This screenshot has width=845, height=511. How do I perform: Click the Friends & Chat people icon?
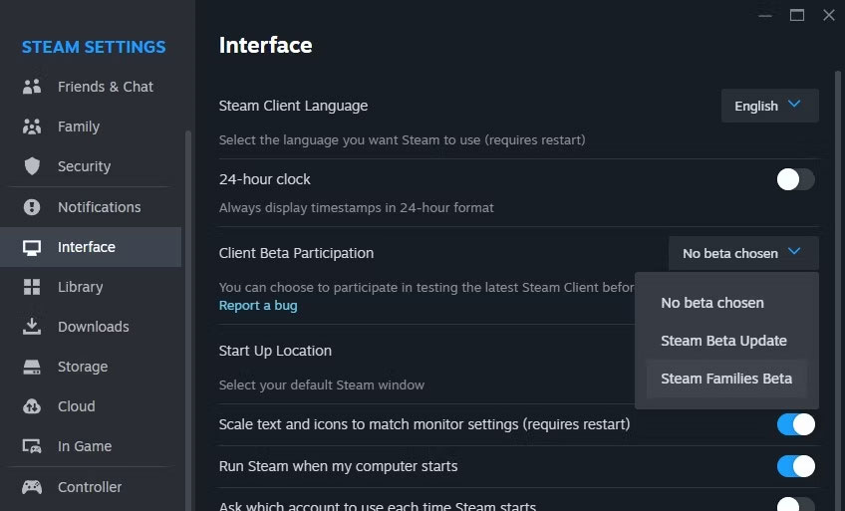coord(32,87)
